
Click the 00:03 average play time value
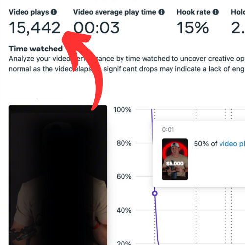pos(97,28)
